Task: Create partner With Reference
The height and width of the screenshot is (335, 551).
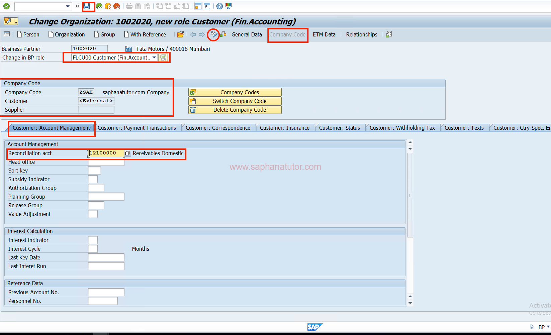Action: coord(145,34)
